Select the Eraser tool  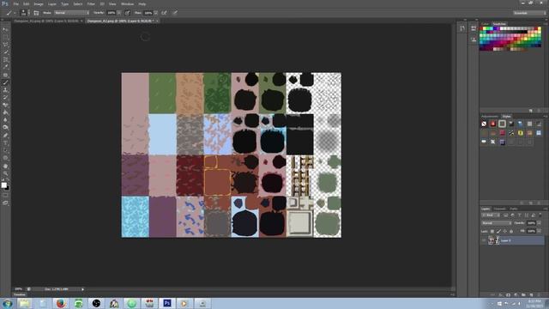tap(5, 105)
